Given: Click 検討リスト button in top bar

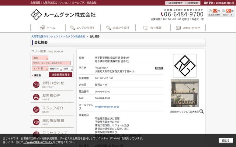Looking at the screenshot, I should (x=192, y=3).
